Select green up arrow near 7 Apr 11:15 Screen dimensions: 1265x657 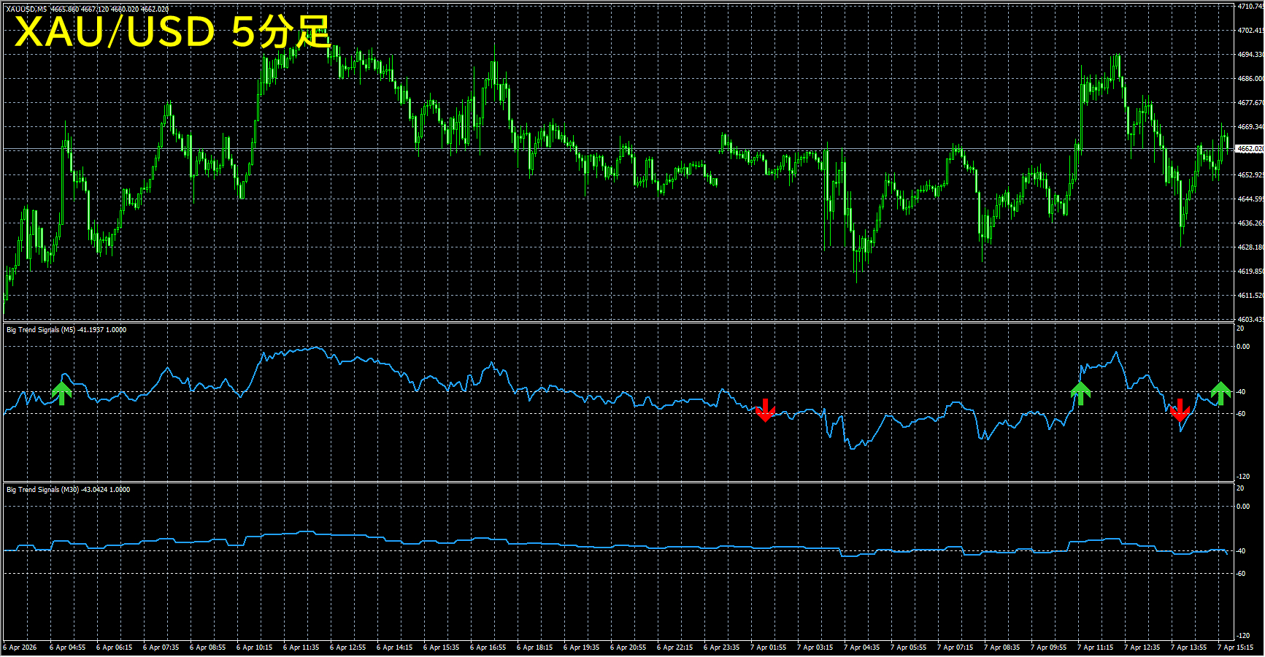[1080, 393]
